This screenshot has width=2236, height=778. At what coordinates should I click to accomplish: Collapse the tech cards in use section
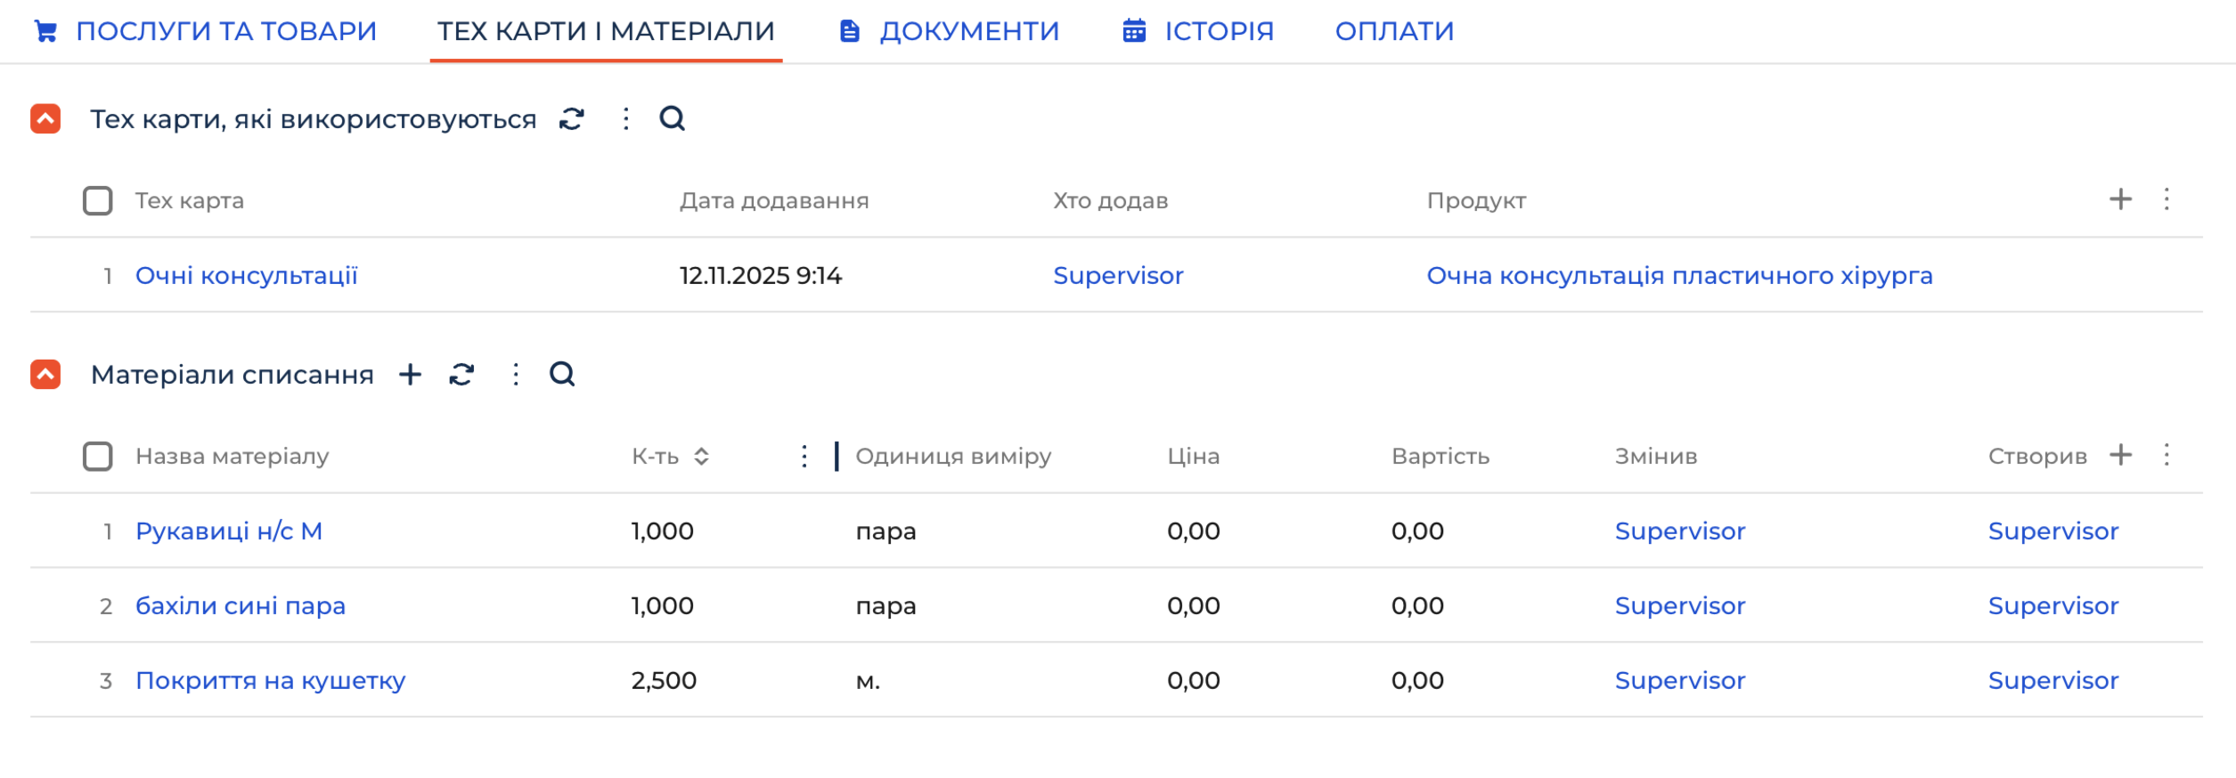click(x=45, y=118)
